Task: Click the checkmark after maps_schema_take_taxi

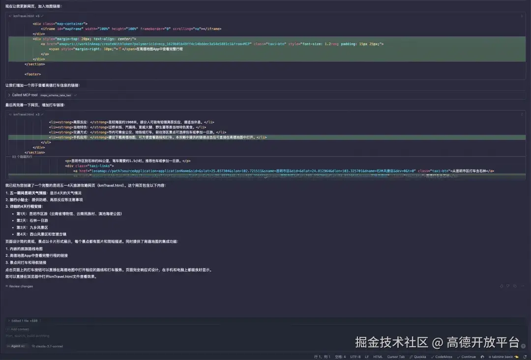Action: point(75,95)
